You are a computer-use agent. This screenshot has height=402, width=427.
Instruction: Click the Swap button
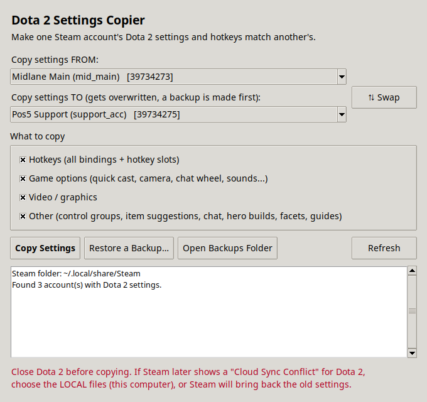click(x=384, y=97)
